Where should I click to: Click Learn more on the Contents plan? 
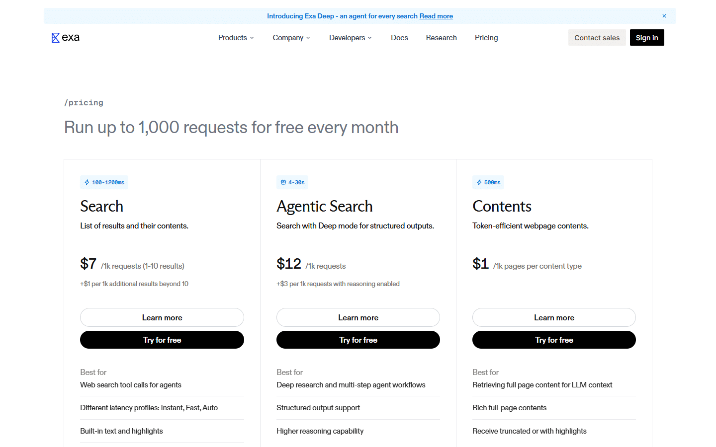554,317
